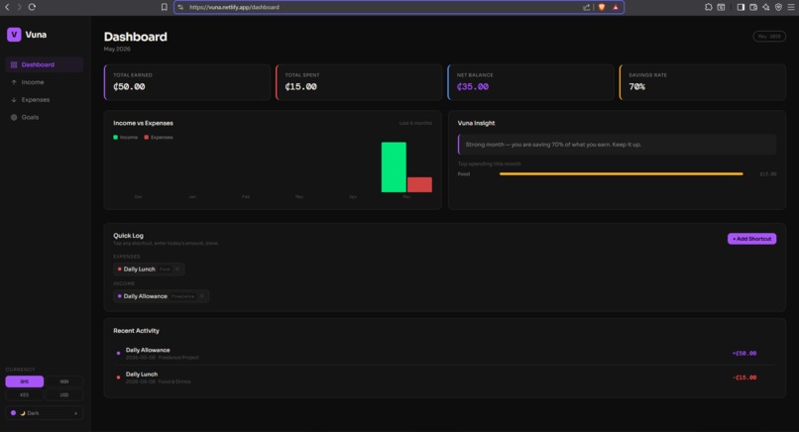Open the Brave Wallet icon

(x=753, y=7)
